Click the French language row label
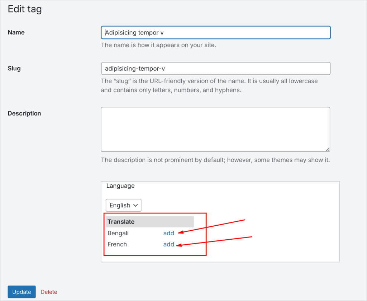 (x=117, y=244)
